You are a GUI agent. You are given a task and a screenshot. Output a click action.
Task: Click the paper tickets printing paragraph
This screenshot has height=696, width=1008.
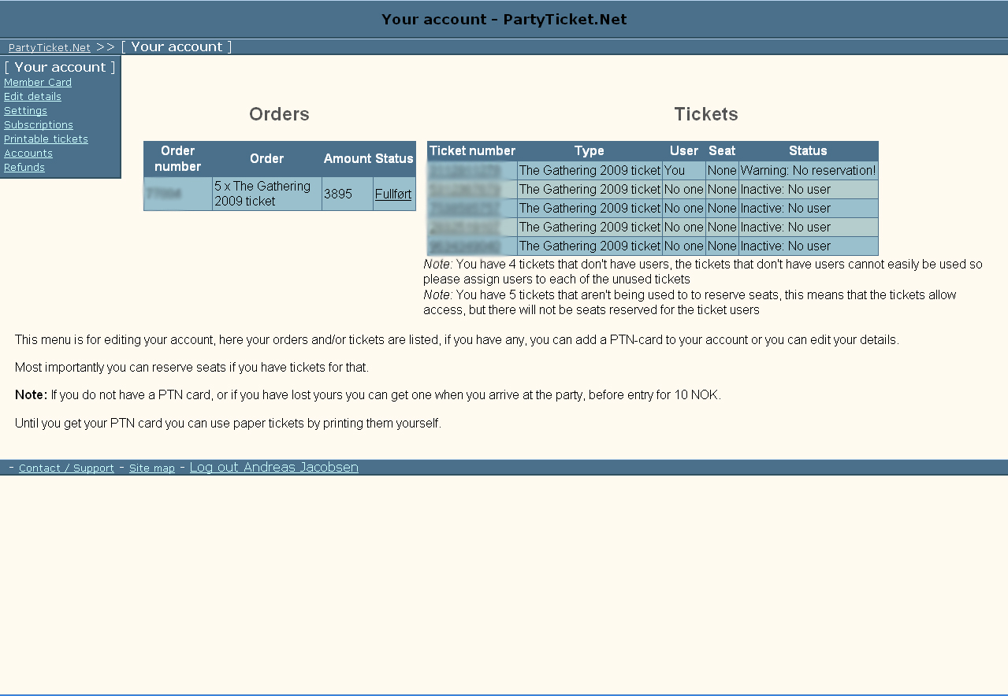pyautogui.click(x=228, y=423)
